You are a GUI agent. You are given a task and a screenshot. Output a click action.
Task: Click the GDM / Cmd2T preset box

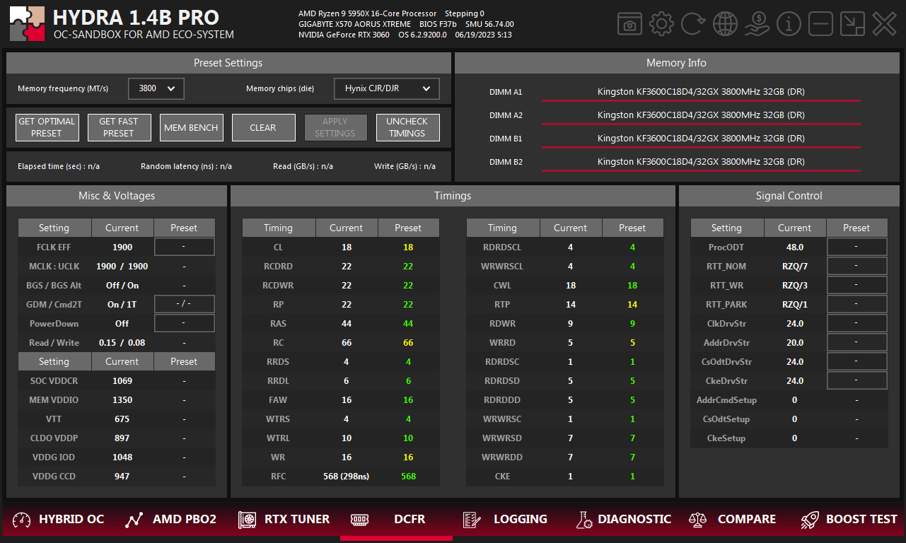tap(184, 304)
